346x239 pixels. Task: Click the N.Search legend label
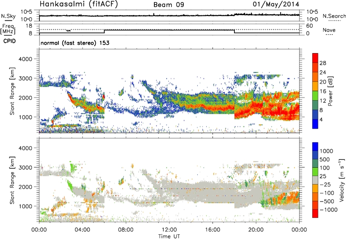tap(334, 16)
